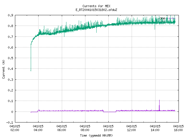Click the 04:00 time tick label
This screenshot has width=184, height=138.
point(38,130)
